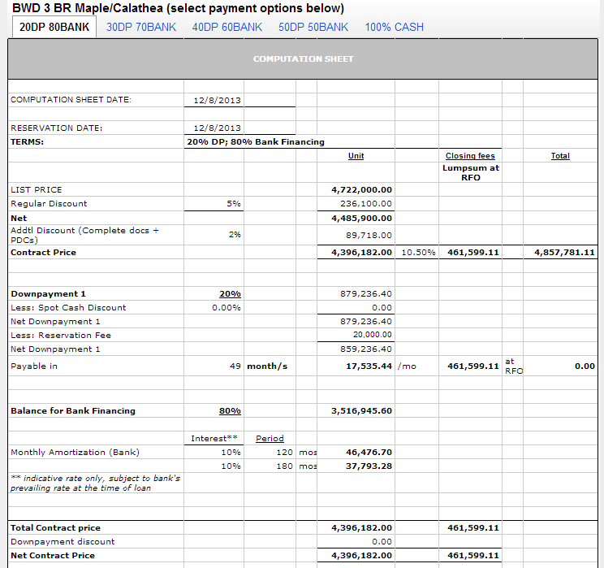Image resolution: width=604 pixels, height=568 pixels.
Task: Click the total amount 4,857,781.11
Action: coord(564,253)
